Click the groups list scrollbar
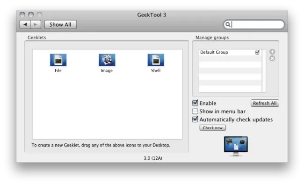The height and width of the screenshot is (185, 304). point(263,71)
